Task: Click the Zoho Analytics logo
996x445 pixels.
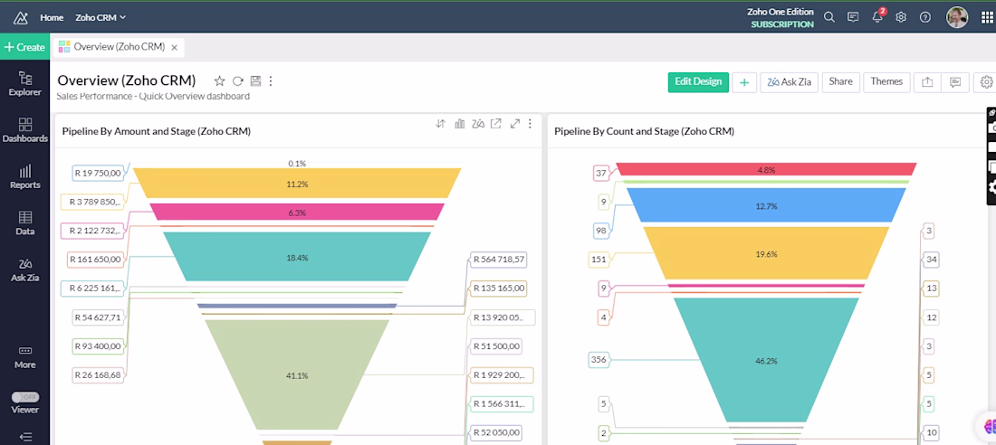Action: (20, 18)
